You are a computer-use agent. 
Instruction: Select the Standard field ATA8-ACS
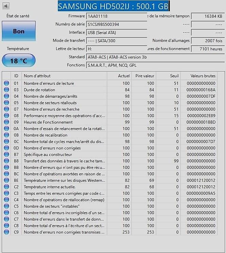coord(156,57)
